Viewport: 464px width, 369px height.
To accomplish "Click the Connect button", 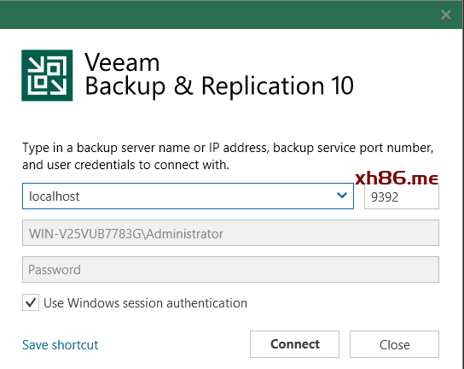I will click(294, 344).
